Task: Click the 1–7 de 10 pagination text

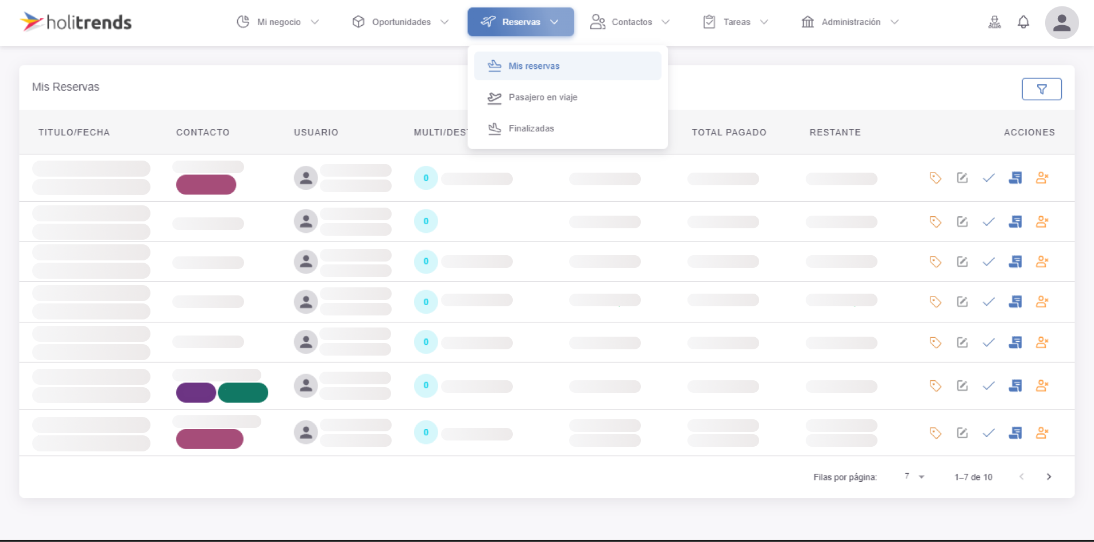Action: point(973,477)
